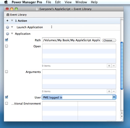The image size is (130, 128).
Task: Open the Launch Application action type popup
Action: point(34,27)
